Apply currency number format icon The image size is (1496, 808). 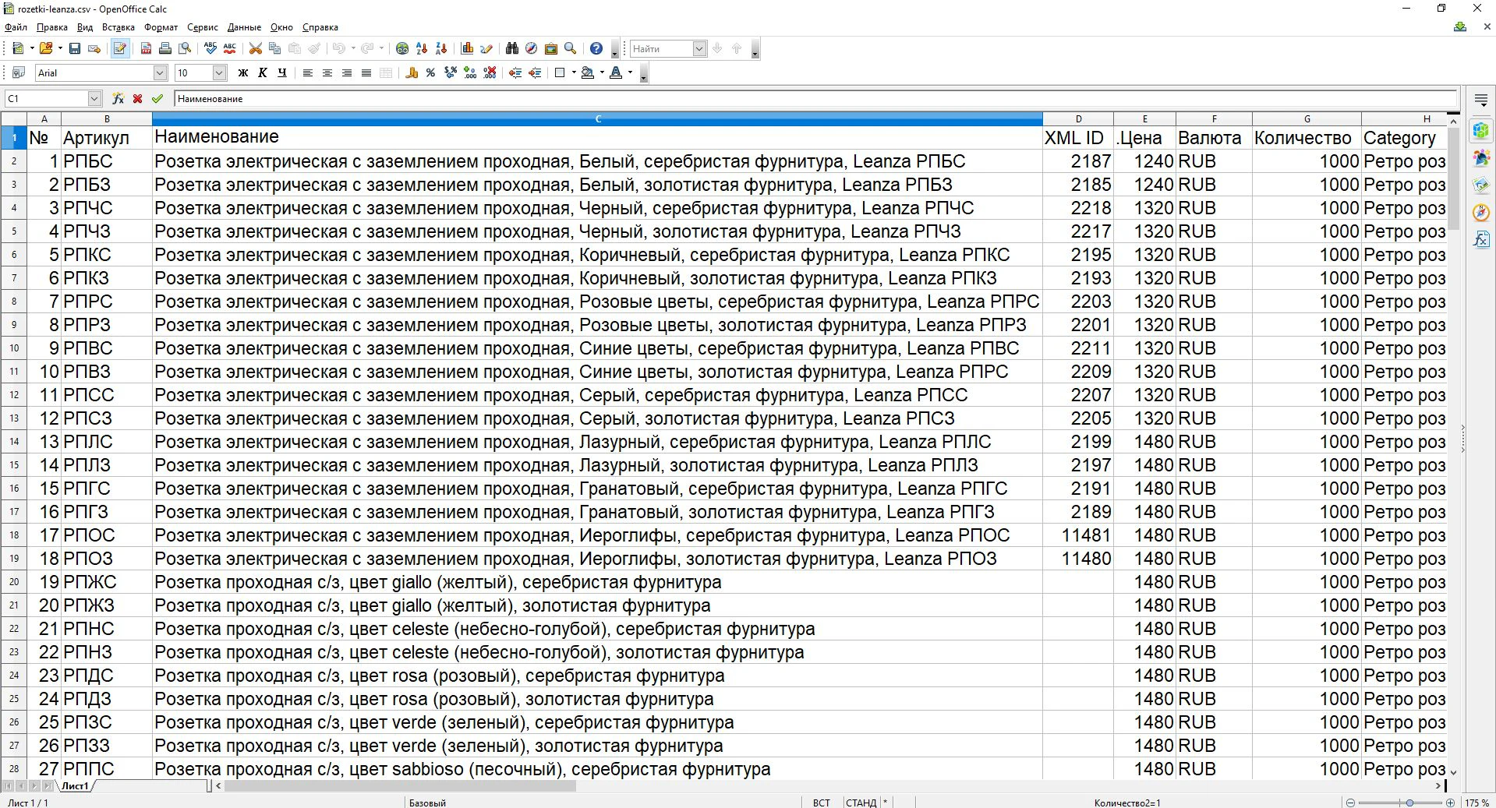[412, 72]
